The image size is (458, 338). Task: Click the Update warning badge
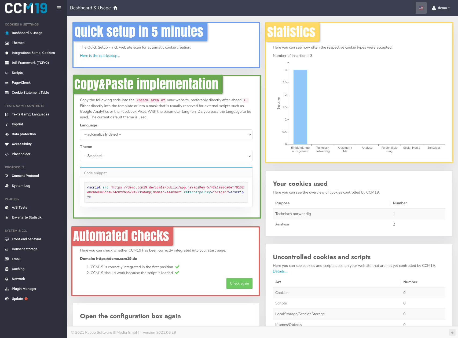(x=26, y=299)
